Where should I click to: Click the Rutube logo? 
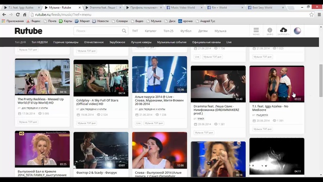(28, 31)
